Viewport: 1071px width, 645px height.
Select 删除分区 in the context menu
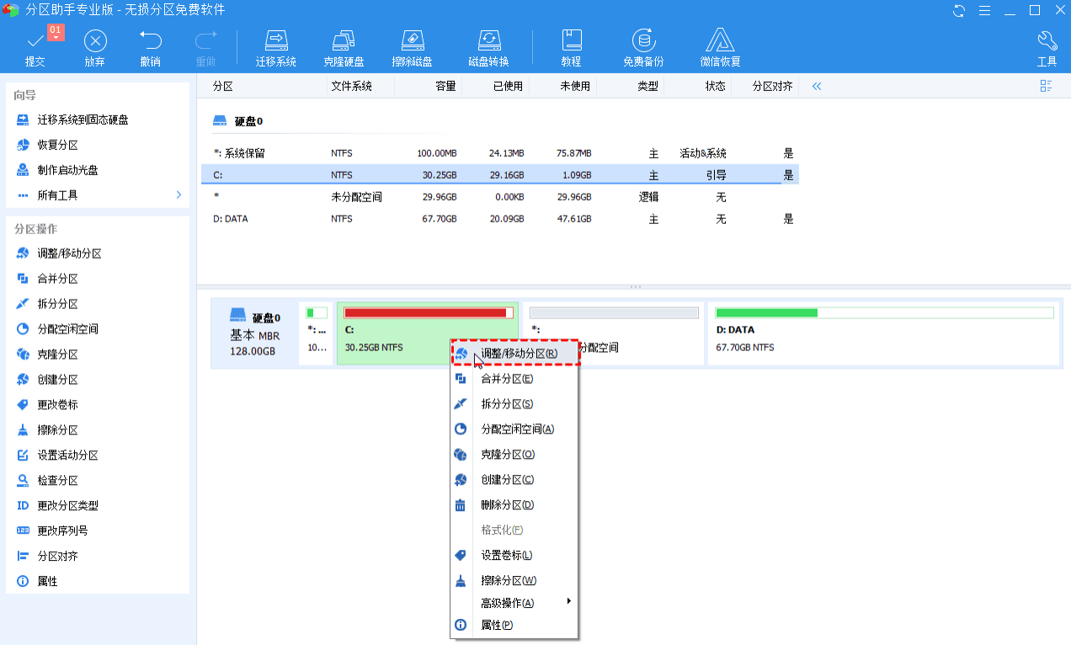coord(507,505)
